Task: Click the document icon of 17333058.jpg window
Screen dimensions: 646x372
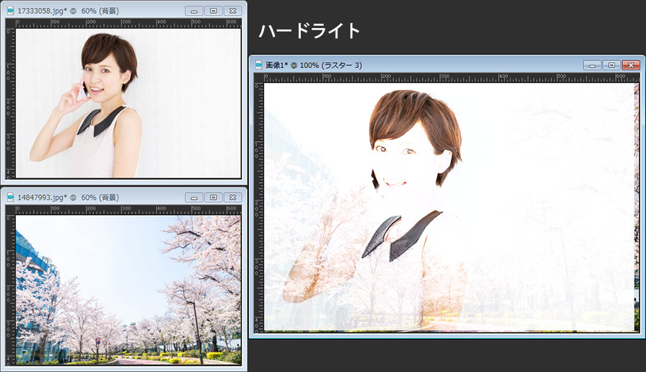Action: coord(9,11)
